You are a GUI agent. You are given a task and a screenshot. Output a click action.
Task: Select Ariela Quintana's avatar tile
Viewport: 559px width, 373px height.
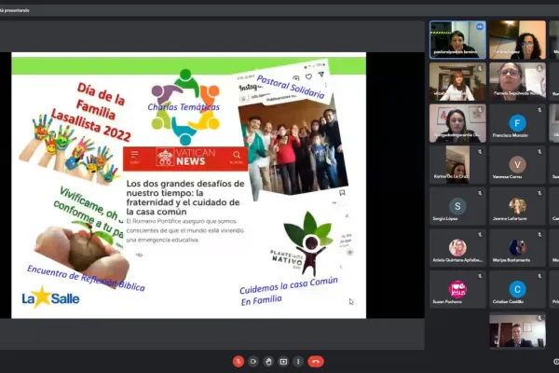457,248
